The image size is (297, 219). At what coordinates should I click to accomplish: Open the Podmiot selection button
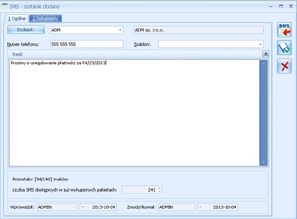click(x=26, y=30)
